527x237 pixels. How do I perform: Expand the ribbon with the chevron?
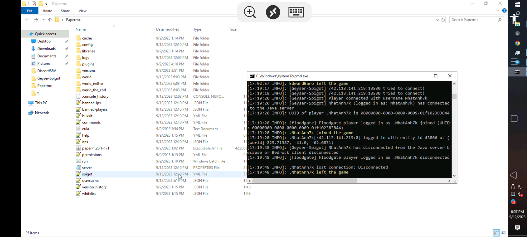pos(498,11)
